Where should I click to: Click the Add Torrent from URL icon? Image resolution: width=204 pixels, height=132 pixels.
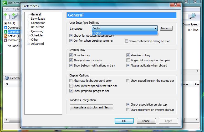pyautogui.click(x=15, y=16)
